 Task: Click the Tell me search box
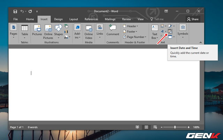pyautogui.click(x=157, y=19)
